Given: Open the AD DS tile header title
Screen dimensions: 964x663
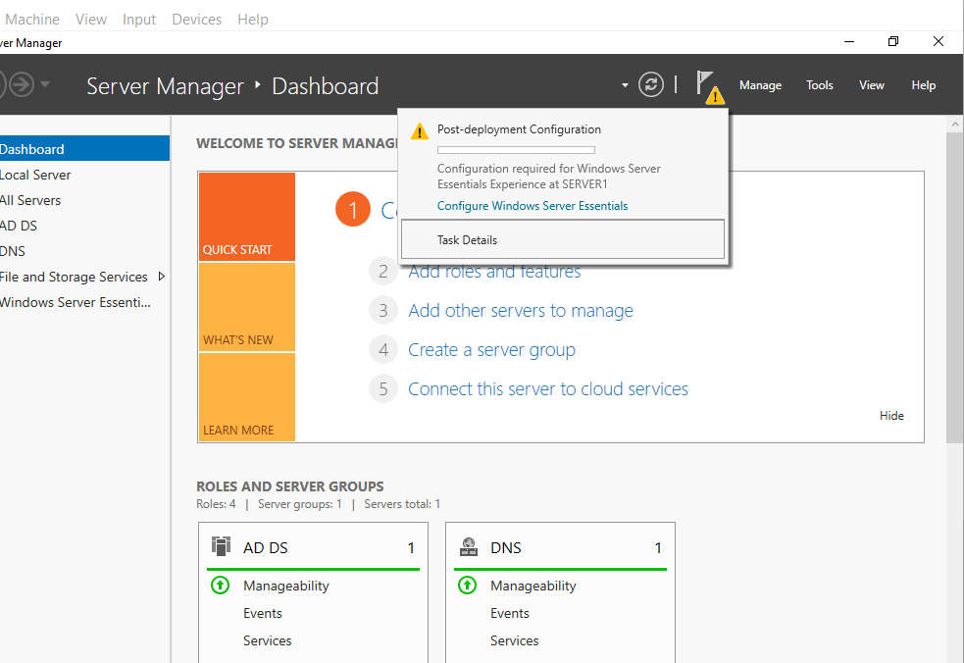Looking at the screenshot, I should [x=265, y=547].
